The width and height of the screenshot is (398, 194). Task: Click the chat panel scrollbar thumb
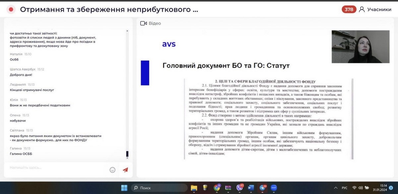[127, 154]
